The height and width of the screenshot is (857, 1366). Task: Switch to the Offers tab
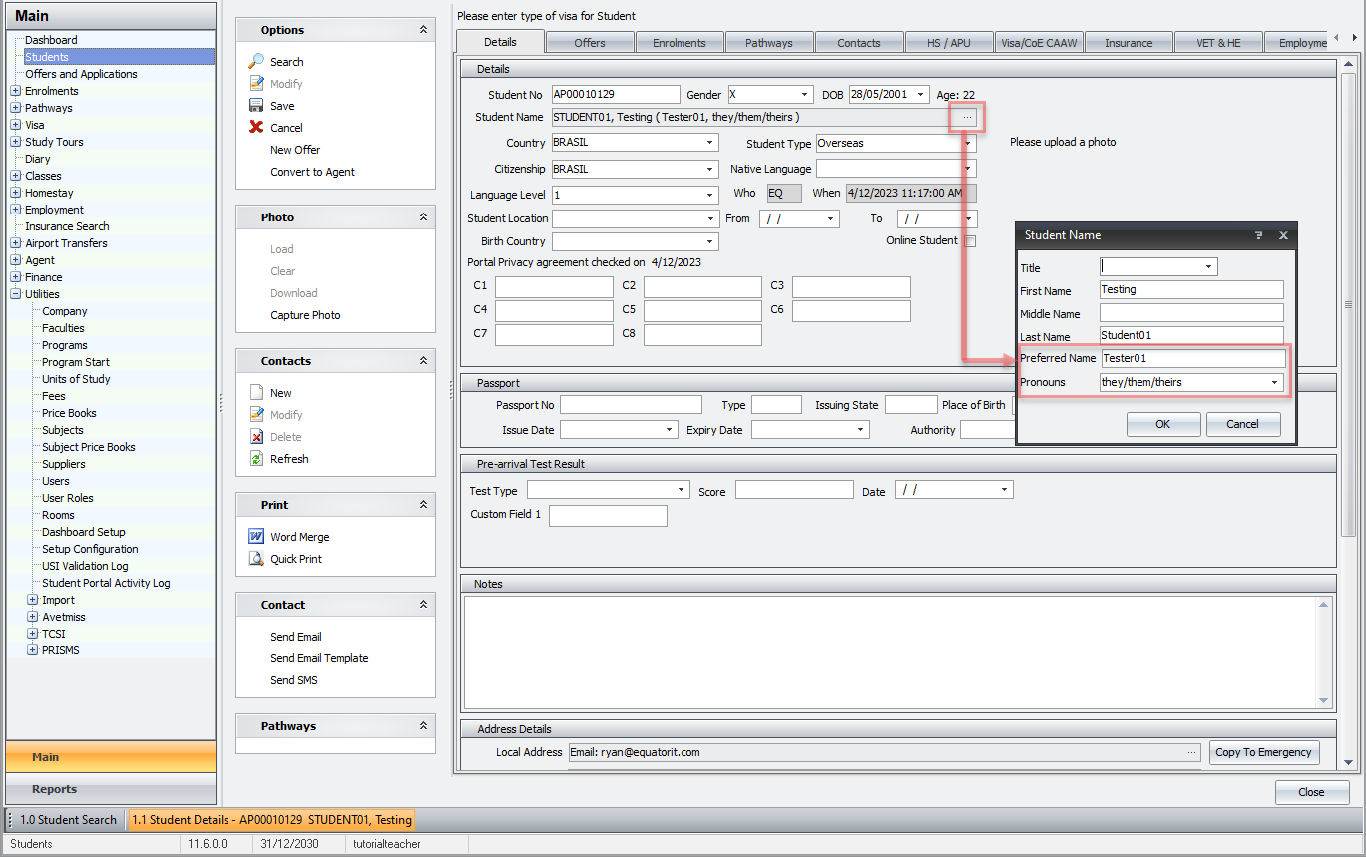point(590,43)
